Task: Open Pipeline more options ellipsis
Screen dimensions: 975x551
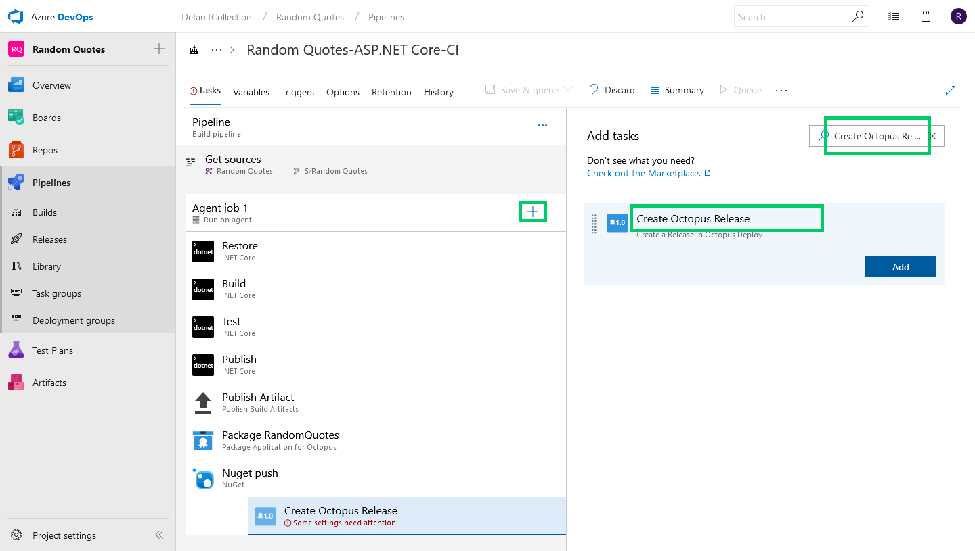Action: tap(542, 125)
